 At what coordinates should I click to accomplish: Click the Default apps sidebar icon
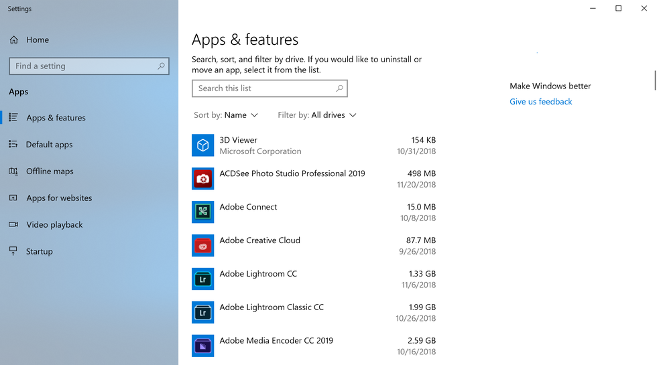pos(13,145)
